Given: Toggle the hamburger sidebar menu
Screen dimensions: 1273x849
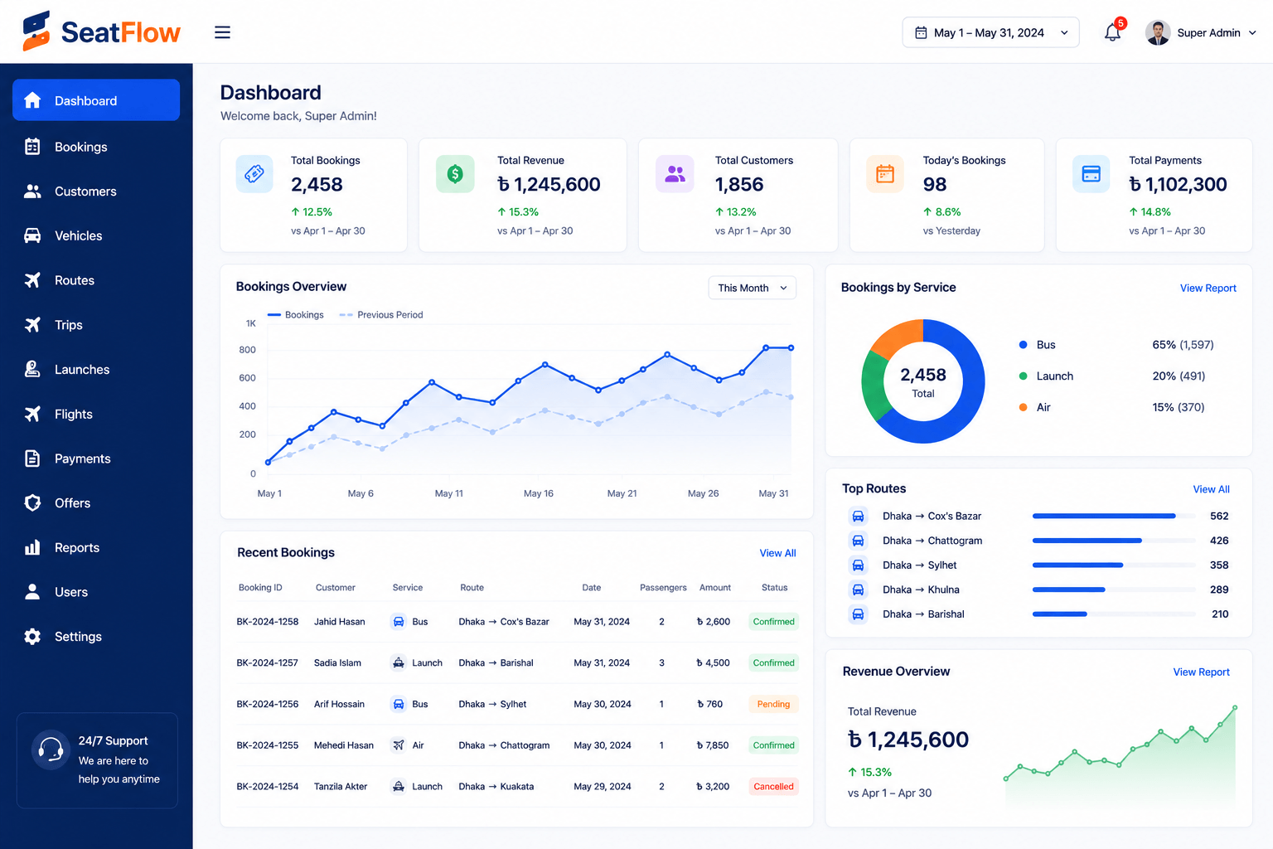Looking at the screenshot, I should pos(222,32).
